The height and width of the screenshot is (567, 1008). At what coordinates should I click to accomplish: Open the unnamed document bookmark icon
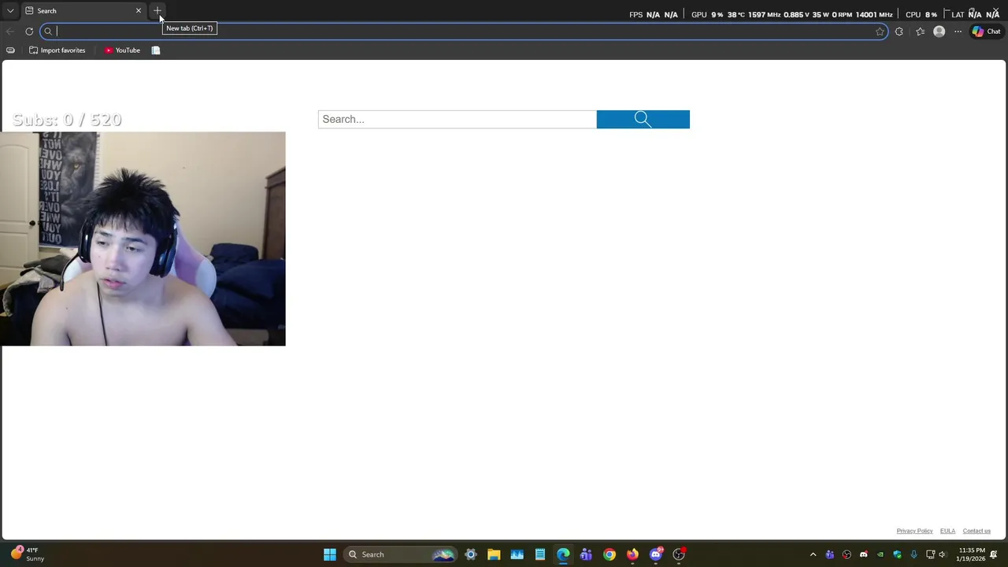pos(156,50)
